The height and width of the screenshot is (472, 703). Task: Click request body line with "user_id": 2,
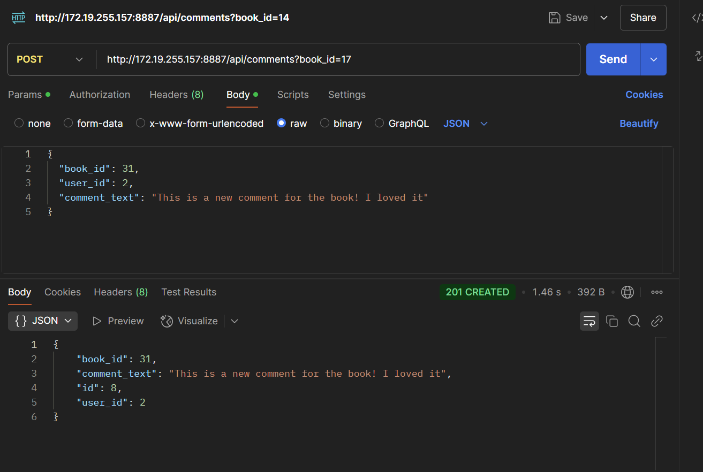click(x=96, y=183)
